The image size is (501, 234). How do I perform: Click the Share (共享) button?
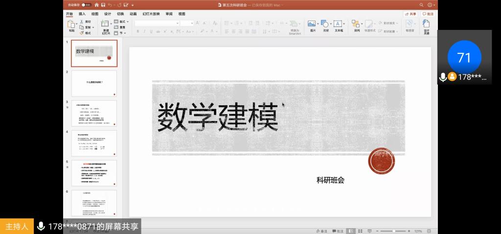pyautogui.click(x=410, y=14)
